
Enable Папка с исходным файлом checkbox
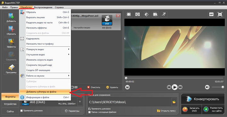pos(90,112)
